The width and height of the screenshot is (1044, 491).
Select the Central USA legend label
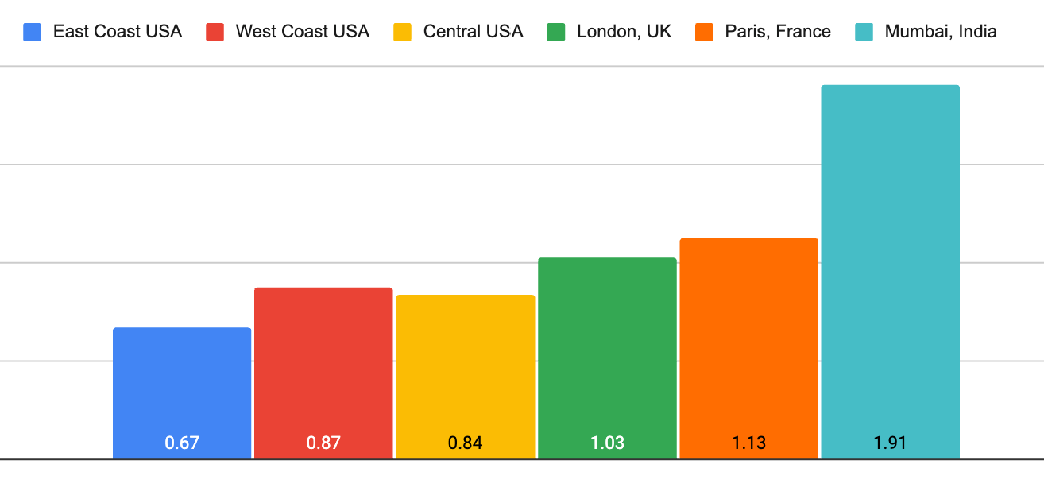point(473,33)
